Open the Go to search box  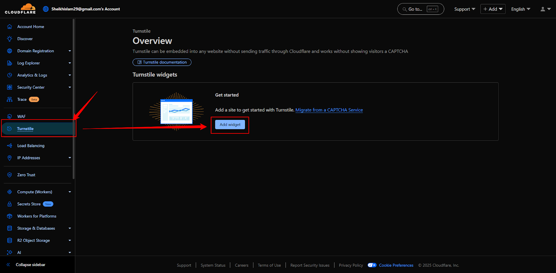click(x=420, y=9)
